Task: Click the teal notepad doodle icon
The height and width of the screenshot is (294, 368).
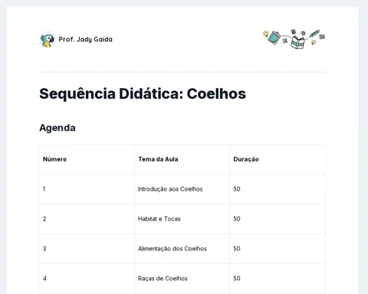Action: [274, 38]
